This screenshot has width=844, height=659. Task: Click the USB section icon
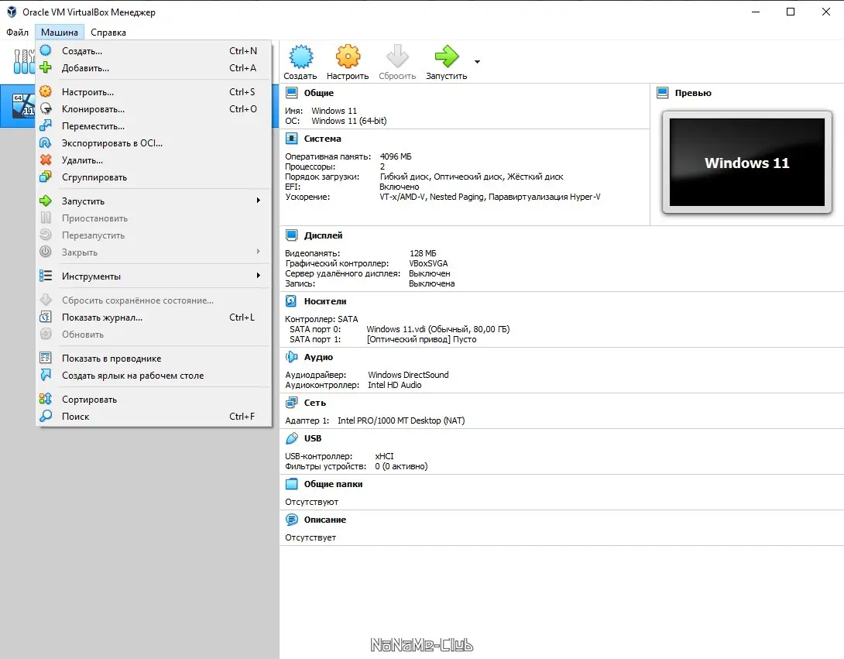point(291,438)
